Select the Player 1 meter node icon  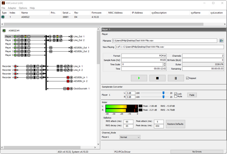click(x=26, y=37)
